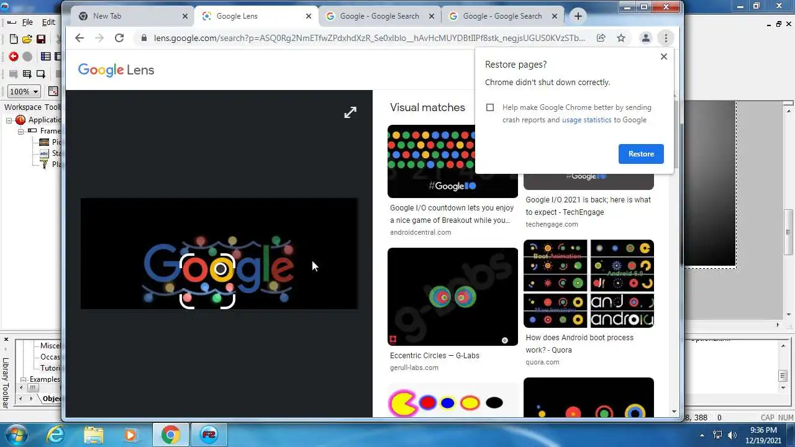Image resolution: width=795 pixels, height=447 pixels.
Task: Open the Google I/O 2021 TechEngage result
Action: tap(588, 205)
